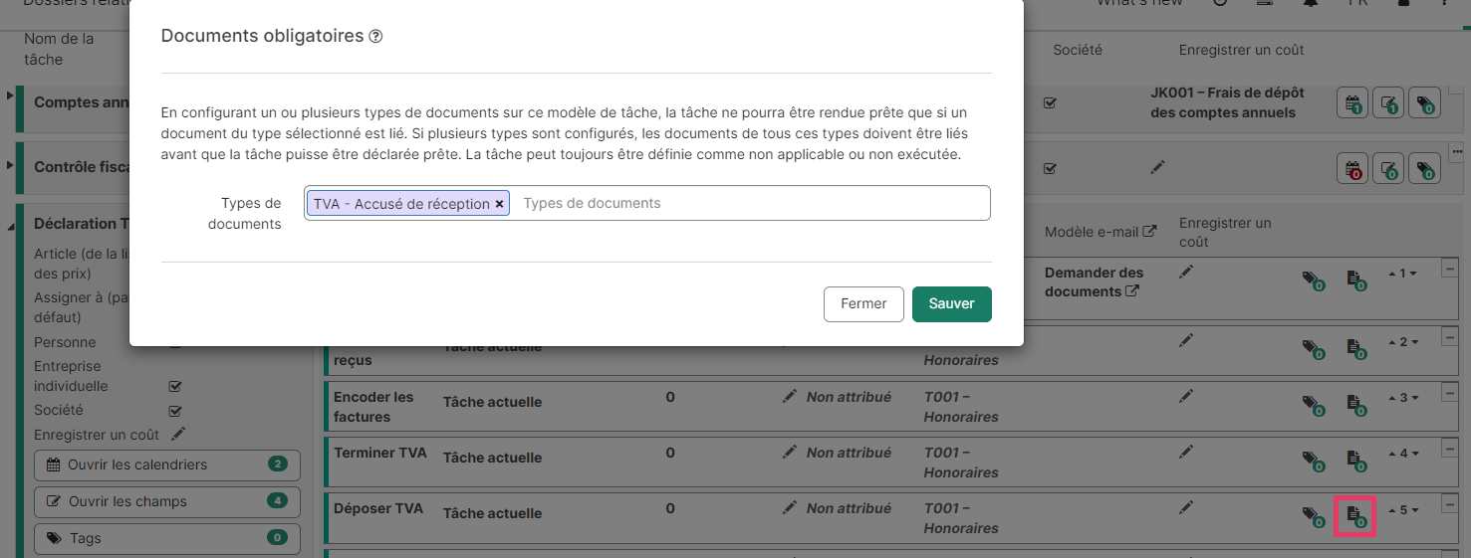Image resolution: width=1471 pixels, height=558 pixels.
Task: Move step 2 up with the arrow
Action: coord(1392,342)
